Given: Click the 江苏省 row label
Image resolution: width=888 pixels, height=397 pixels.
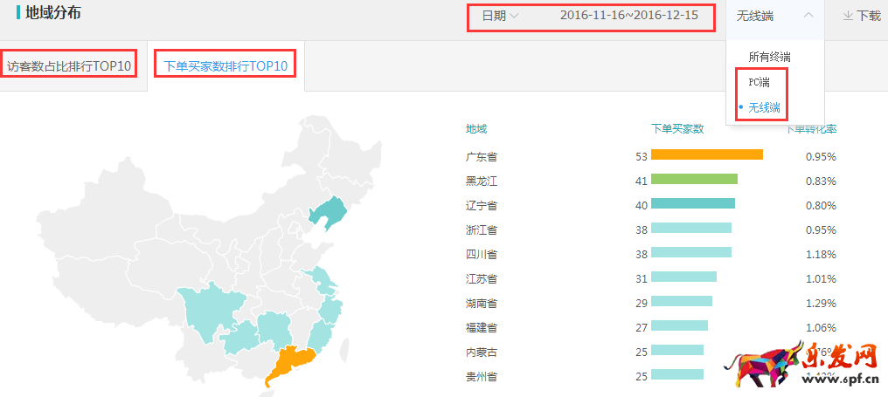Looking at the screenshot, I should point(482,279).
